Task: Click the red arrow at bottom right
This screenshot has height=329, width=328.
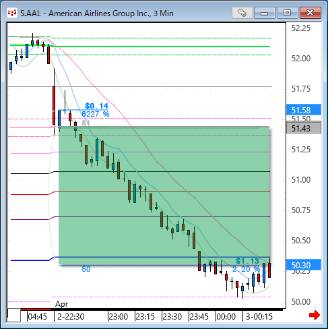Action: pyautogui.click(x=315, y=315)
